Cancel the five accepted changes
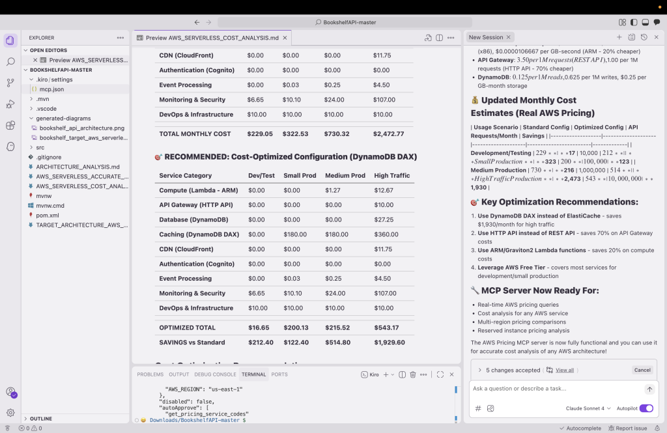 point(642,370)
